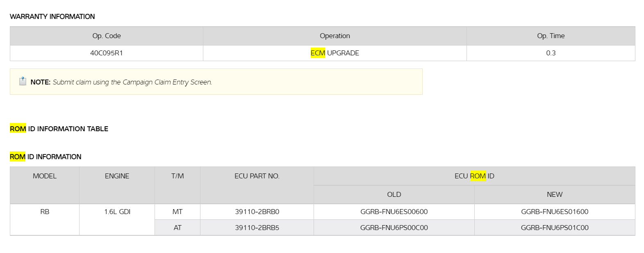The width and height of the screenshot is (644, 253).
Task: Click the ECU PART NO. column header
Action: pos(257,176)
